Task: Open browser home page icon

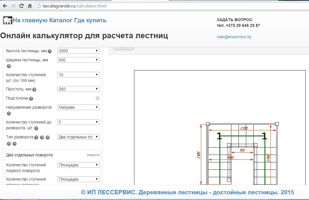Action: (30, 6)
